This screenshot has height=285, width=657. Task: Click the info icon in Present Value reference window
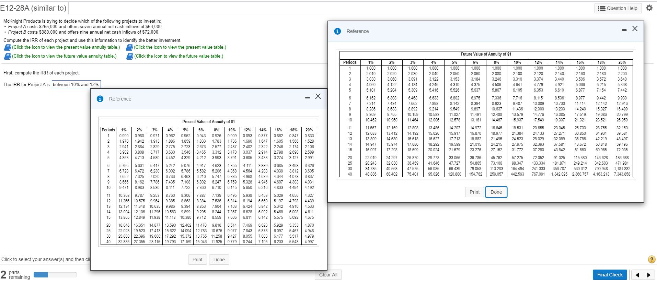(x=100, y=99)
